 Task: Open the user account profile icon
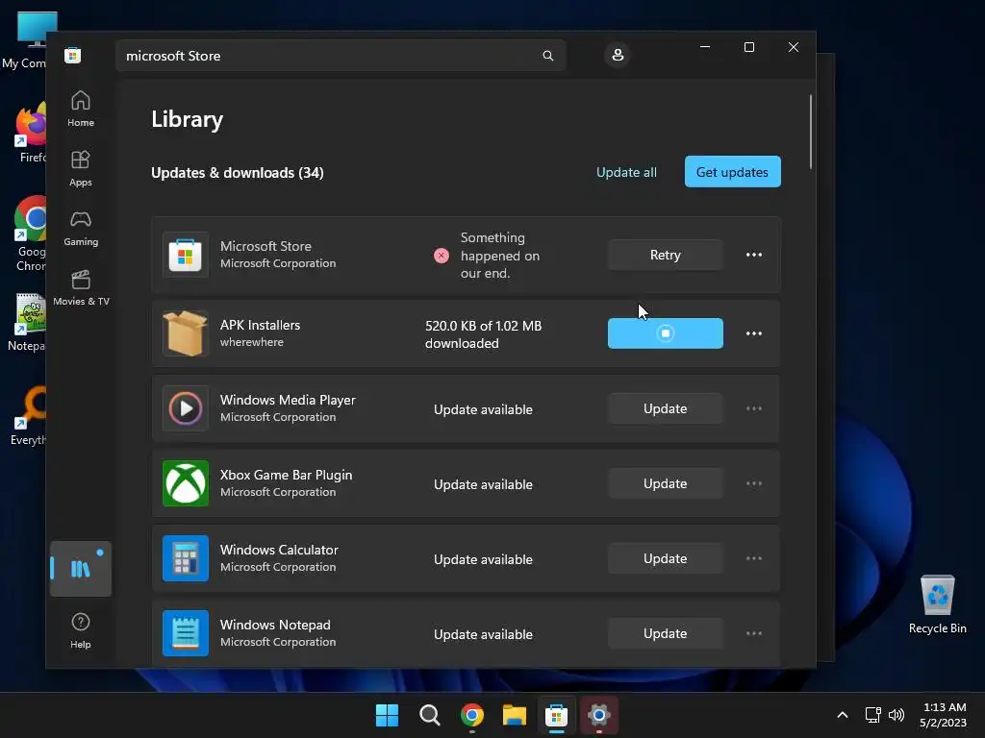pos(618,55)
